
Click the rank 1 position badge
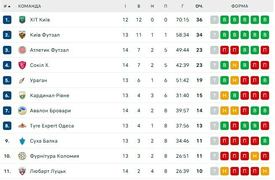7,20
